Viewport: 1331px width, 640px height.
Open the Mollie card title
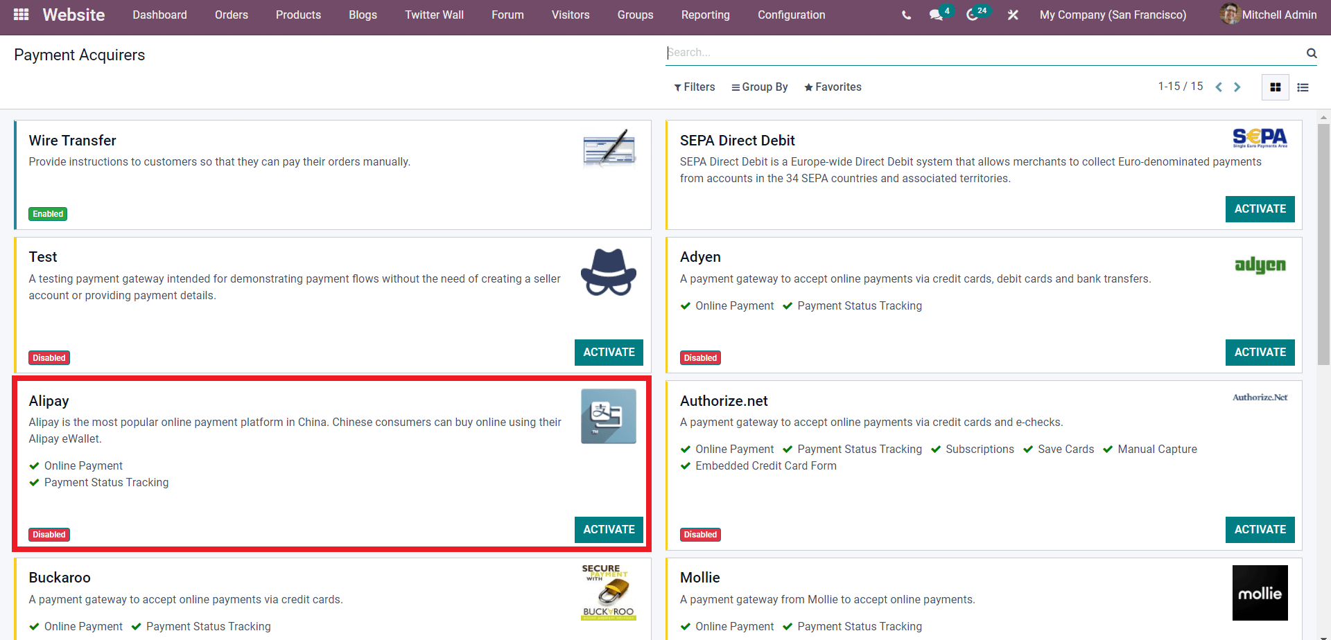pos(699,578)
